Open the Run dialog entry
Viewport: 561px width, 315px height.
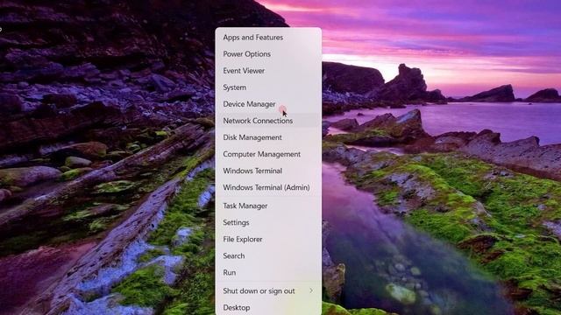pos(268,272)
